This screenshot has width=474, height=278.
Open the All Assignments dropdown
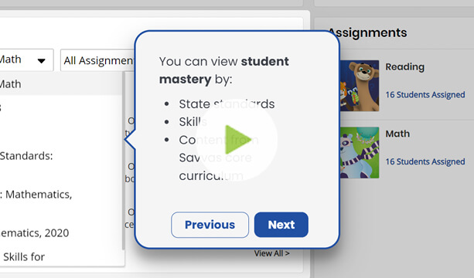click(x=98, y=60)
